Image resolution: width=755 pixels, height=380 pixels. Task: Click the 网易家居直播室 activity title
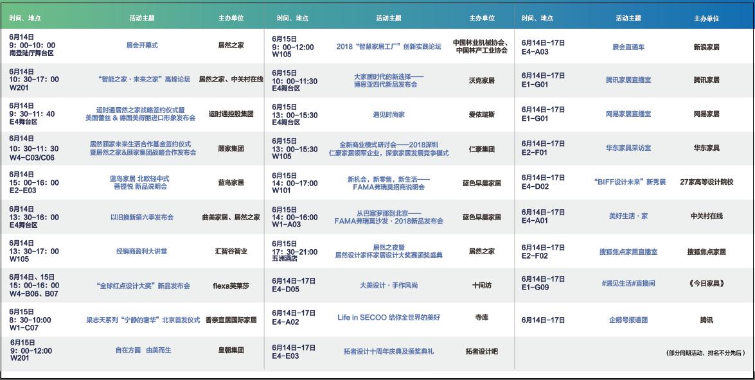pos(628,114)
